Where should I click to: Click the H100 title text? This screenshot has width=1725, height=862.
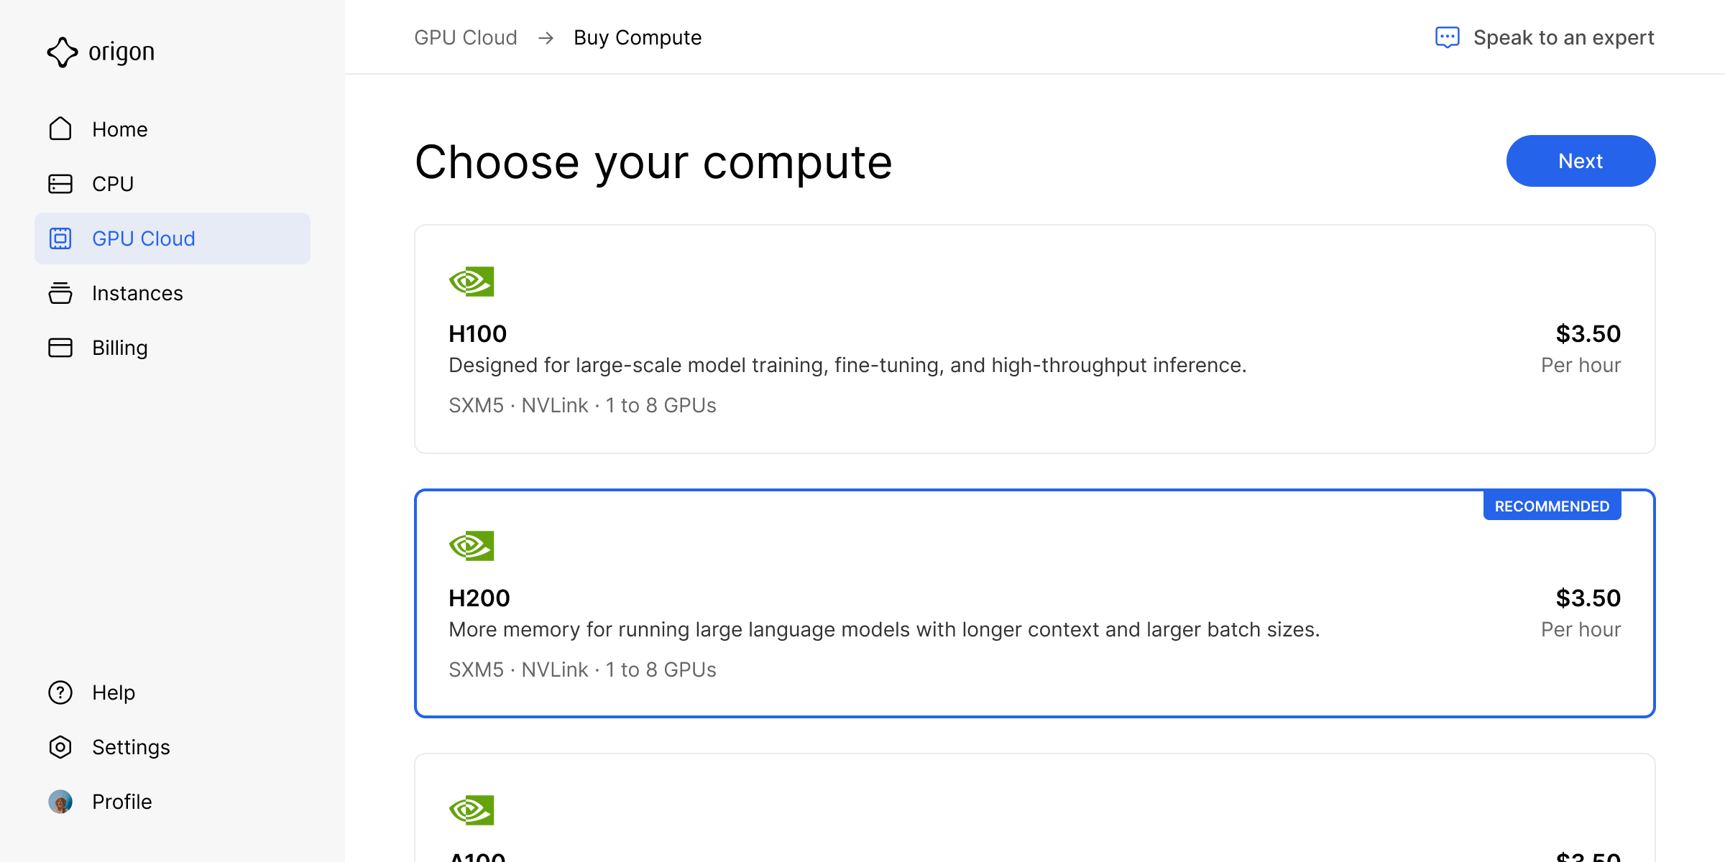pos(478,333)
